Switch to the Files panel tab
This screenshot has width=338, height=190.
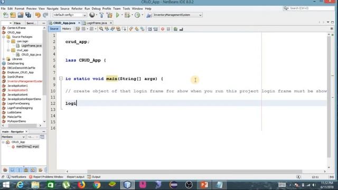[x=17, y=23]
